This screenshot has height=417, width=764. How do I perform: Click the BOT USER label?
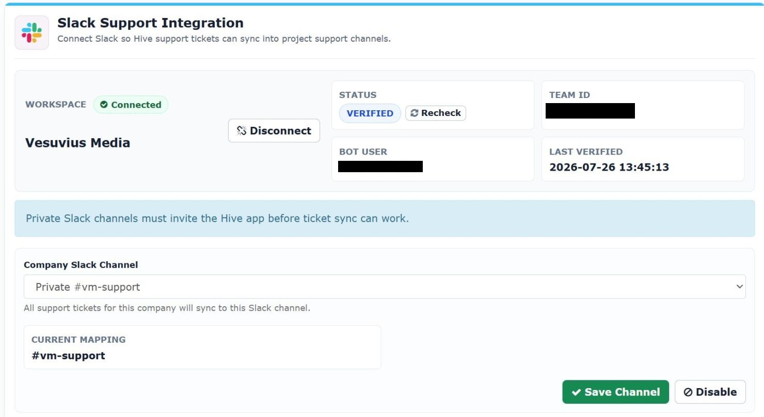point(363,152)
